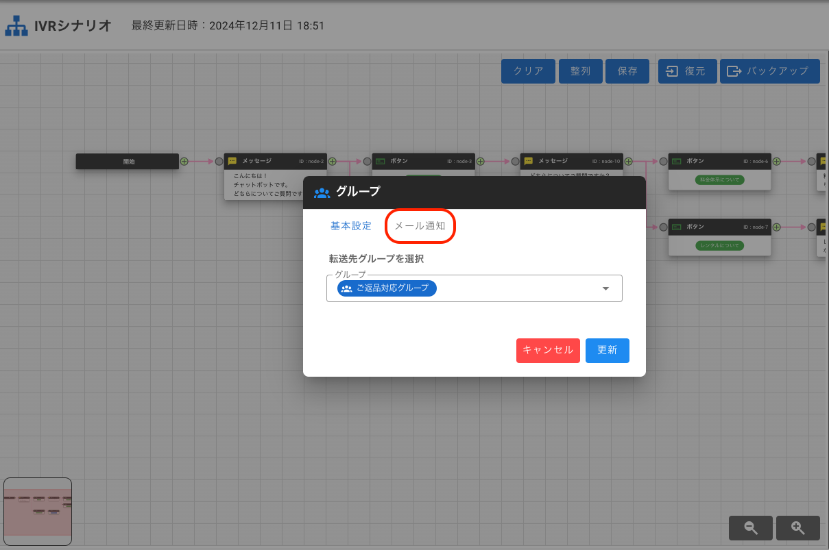Expand the グループ dropdown arrow

pyautogui.click(x=605, y=288)
